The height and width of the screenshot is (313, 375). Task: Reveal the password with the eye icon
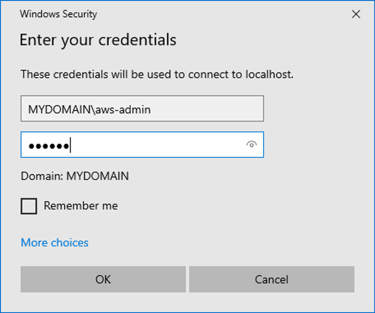(x=251, y=145)
